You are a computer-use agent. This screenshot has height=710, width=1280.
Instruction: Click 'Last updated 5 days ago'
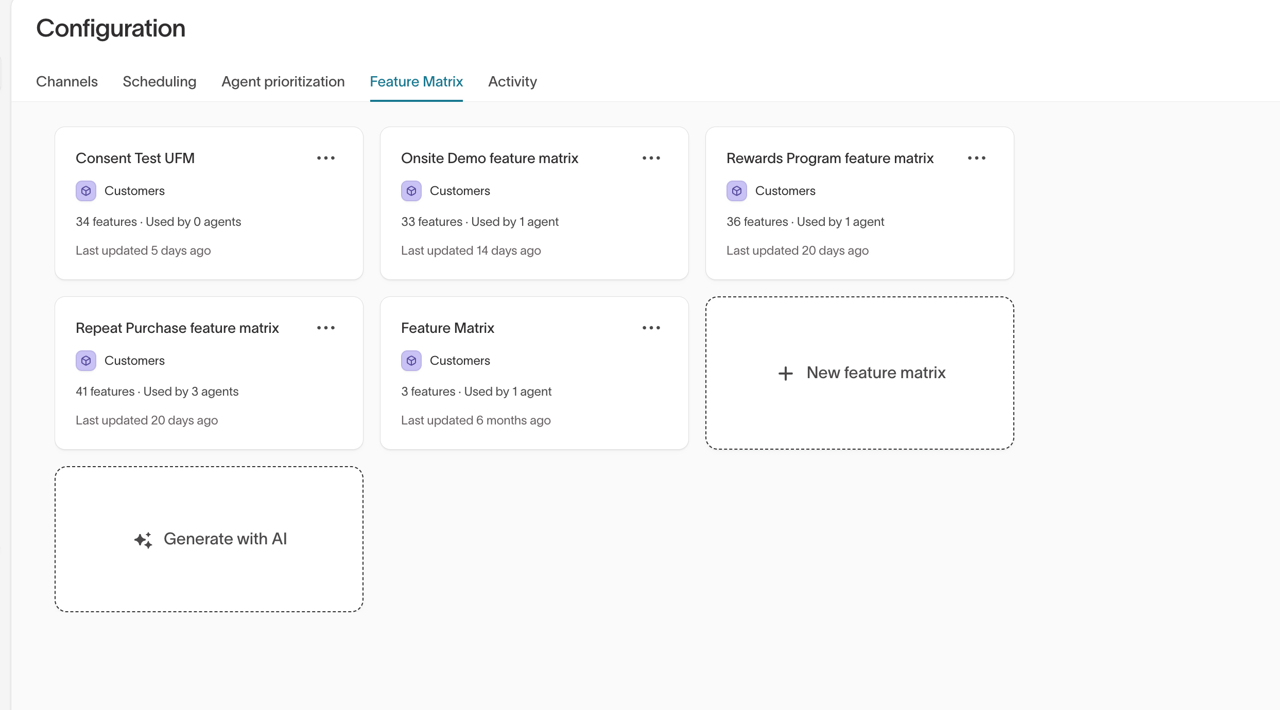143,251
